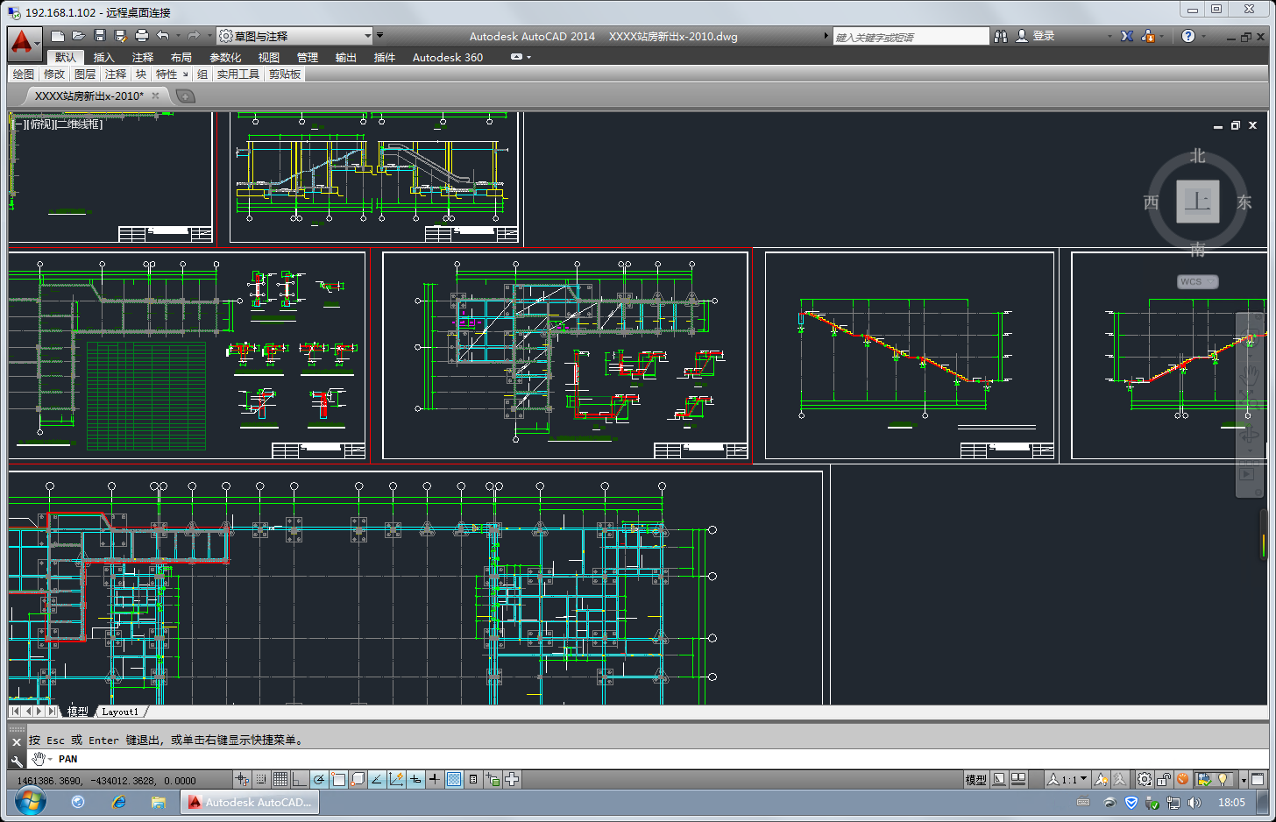Open the 绘图 panel button
This screenshot has height=822, width=1276.
pos(24,74)
